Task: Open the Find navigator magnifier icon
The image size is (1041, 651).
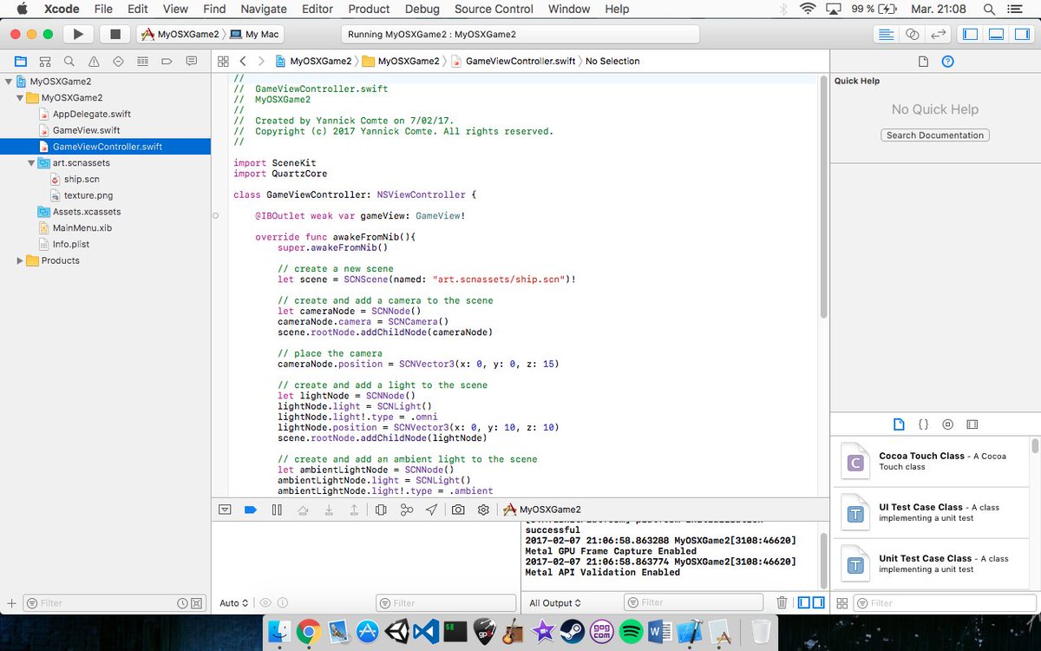Action: [x=69, y=62]
